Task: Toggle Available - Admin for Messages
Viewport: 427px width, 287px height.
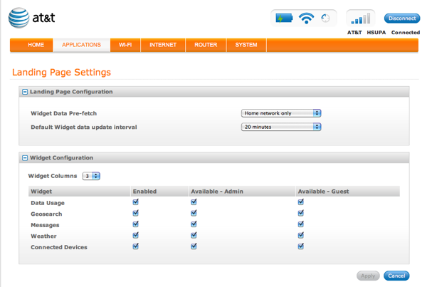Action: [x=194, y=224]
